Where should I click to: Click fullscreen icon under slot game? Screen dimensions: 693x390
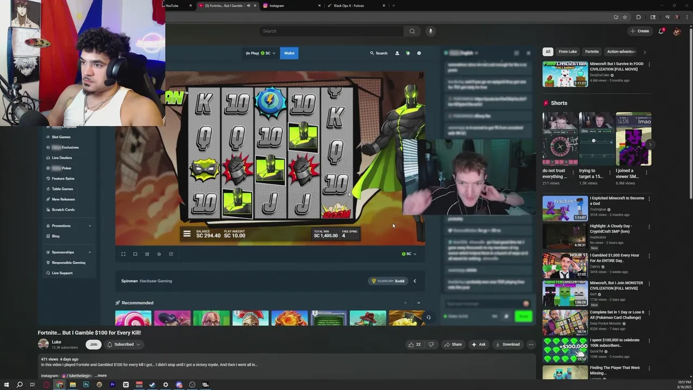point(123,253)
